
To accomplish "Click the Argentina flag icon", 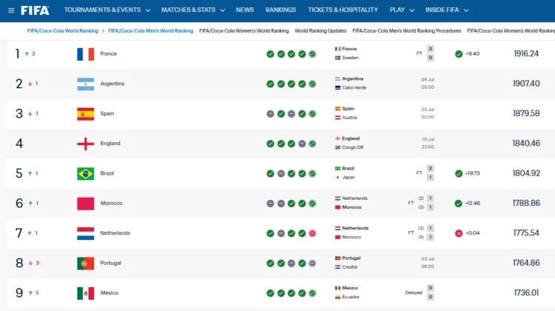I will point(86,84).
